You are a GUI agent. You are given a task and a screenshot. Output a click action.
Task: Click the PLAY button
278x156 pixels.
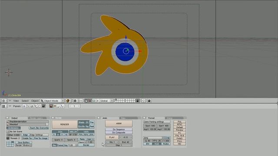[x=112, y=137]
